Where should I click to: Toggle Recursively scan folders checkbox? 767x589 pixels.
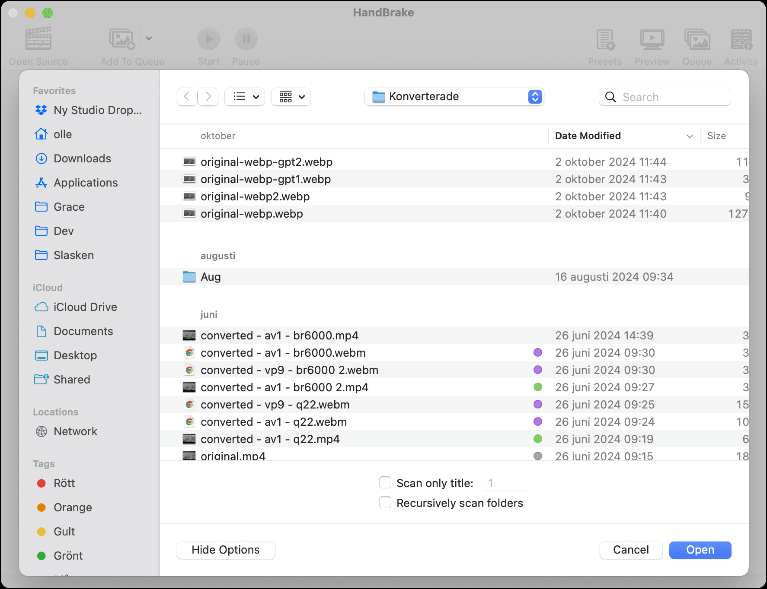point(385,503)
